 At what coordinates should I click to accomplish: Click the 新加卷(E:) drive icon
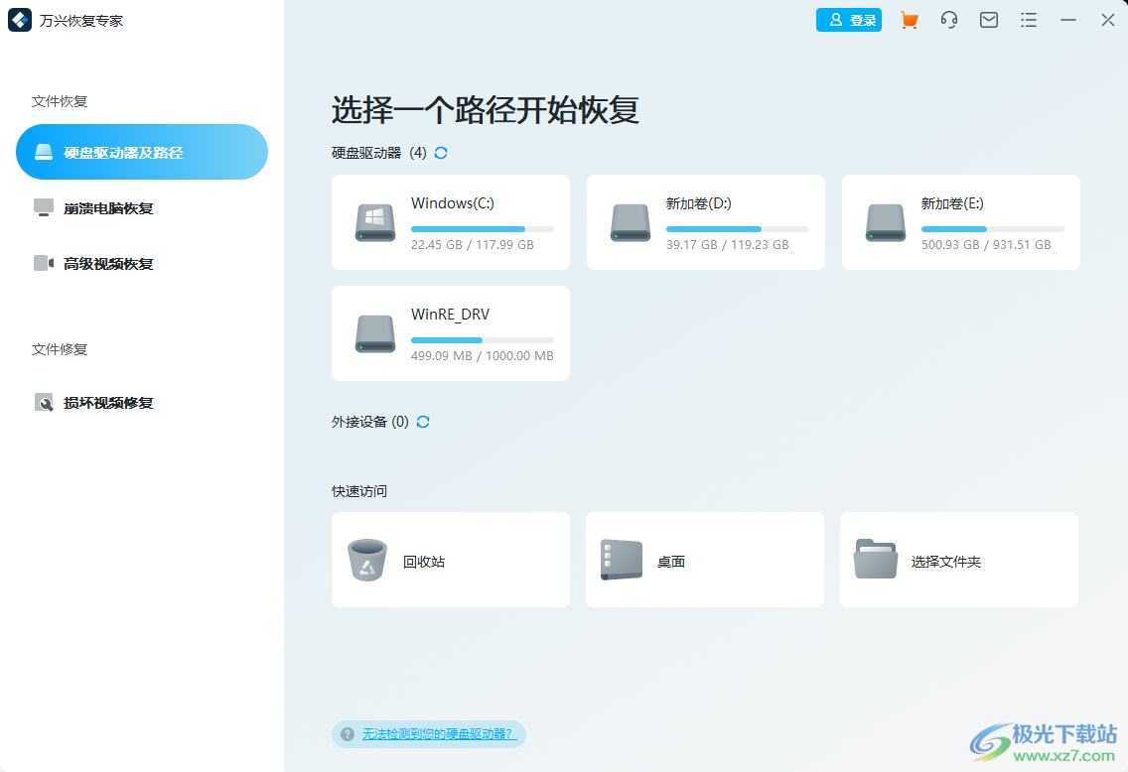[886, 223]
